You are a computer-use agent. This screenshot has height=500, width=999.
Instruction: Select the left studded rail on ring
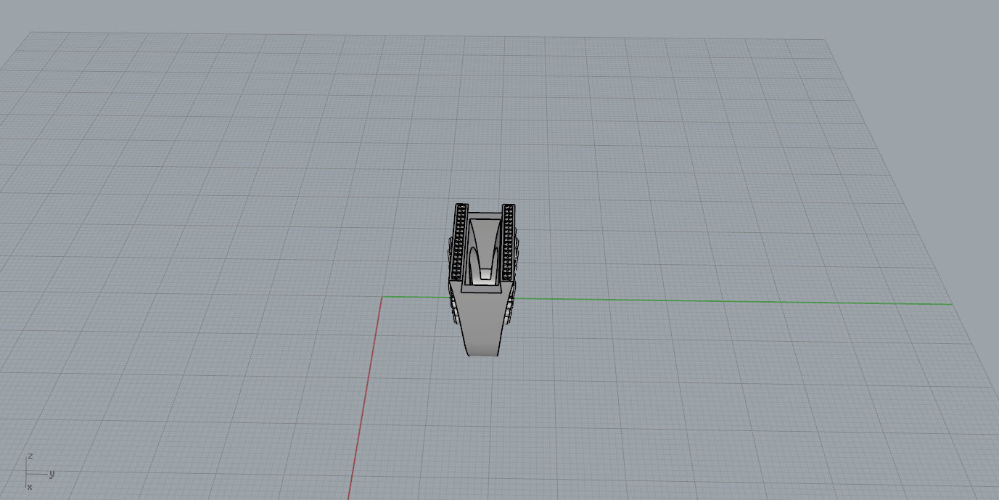coord(458,242)
